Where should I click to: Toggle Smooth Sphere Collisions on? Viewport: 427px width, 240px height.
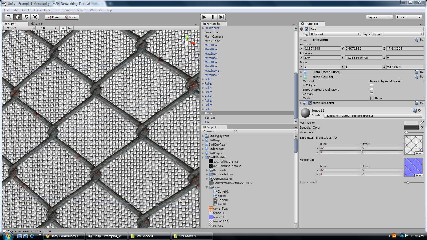pos(372,90)
